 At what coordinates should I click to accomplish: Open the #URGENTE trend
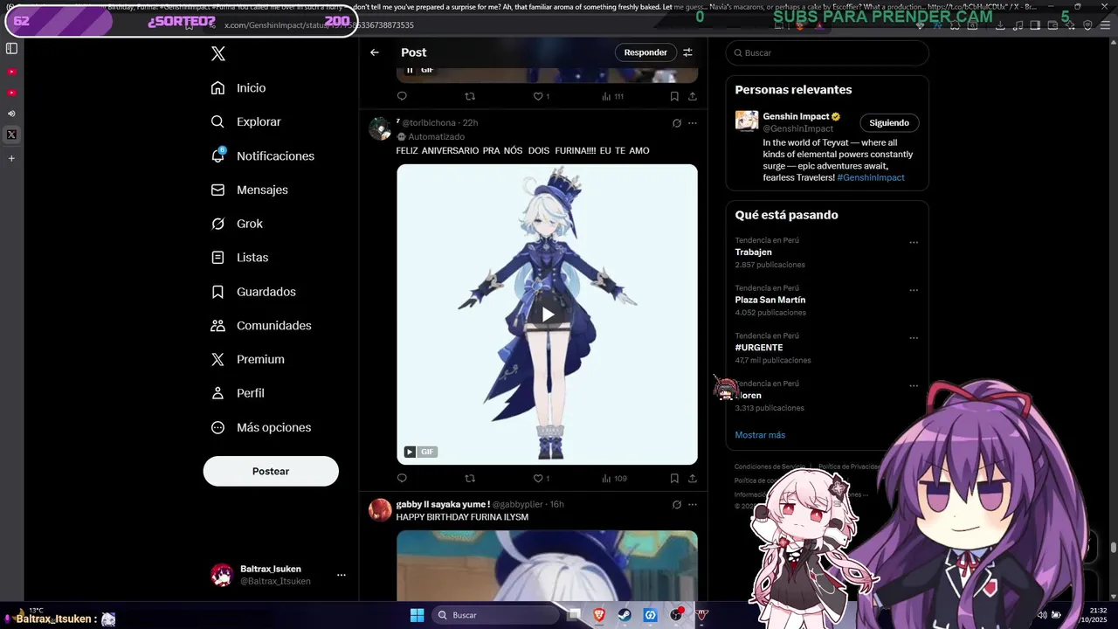tap(759, 348)
